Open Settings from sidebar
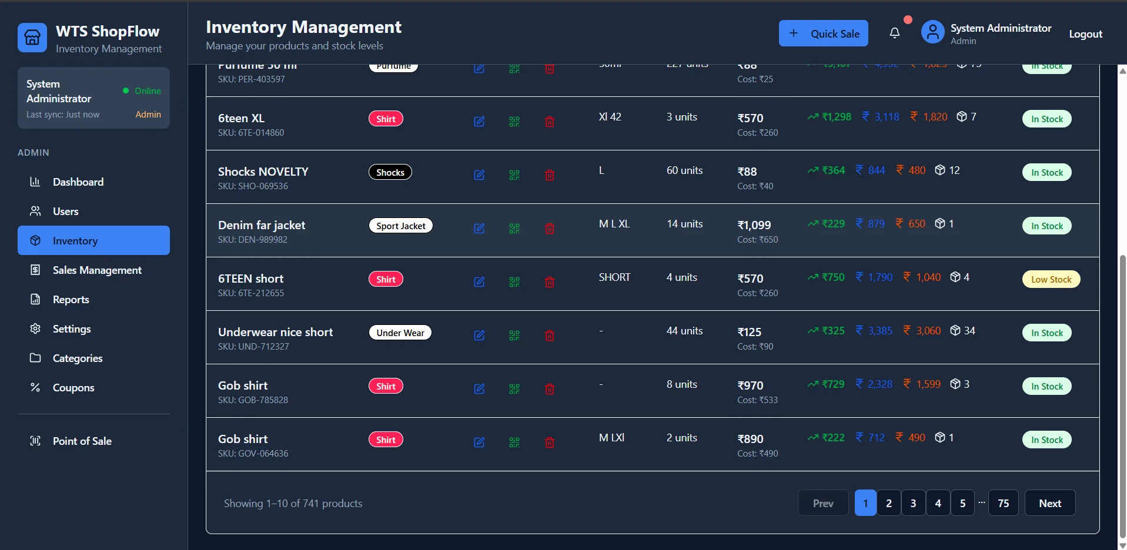 point(93,328)
